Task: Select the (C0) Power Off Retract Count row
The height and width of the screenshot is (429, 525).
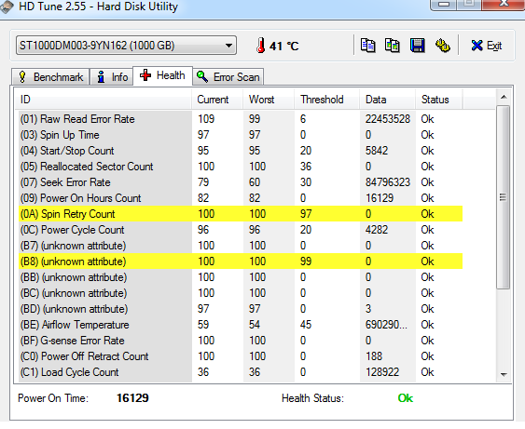Action: click(241, 356)
